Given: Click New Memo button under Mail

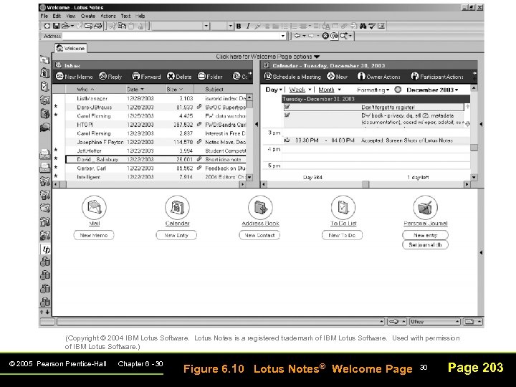Looking at the screenshot, I should [x=94, y=235].
